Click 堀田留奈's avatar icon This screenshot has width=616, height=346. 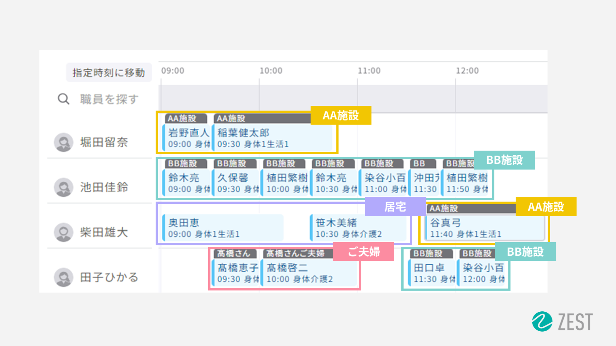click(64, 142)
